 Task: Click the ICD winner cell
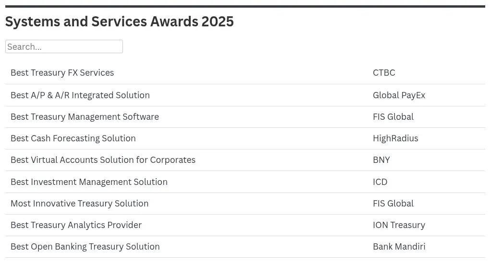(x=380, y=182)
